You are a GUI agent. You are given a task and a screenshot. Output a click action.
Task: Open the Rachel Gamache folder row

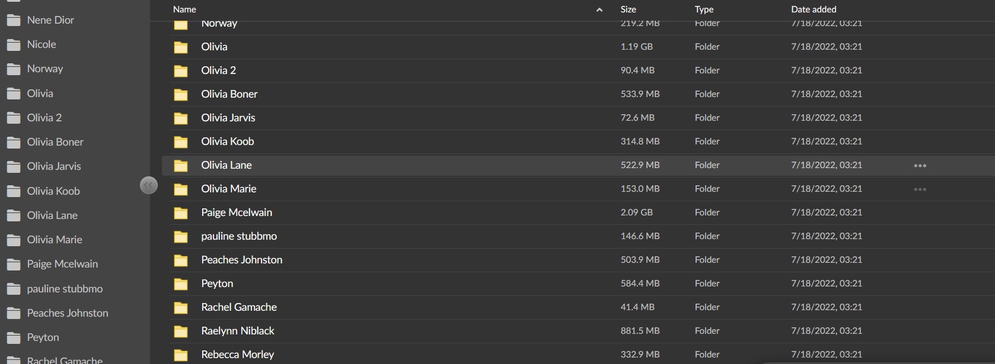coord(238,307)
